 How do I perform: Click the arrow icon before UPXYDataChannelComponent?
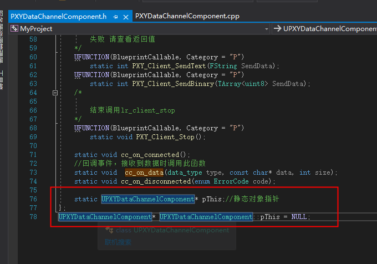(x=277, y=29)
